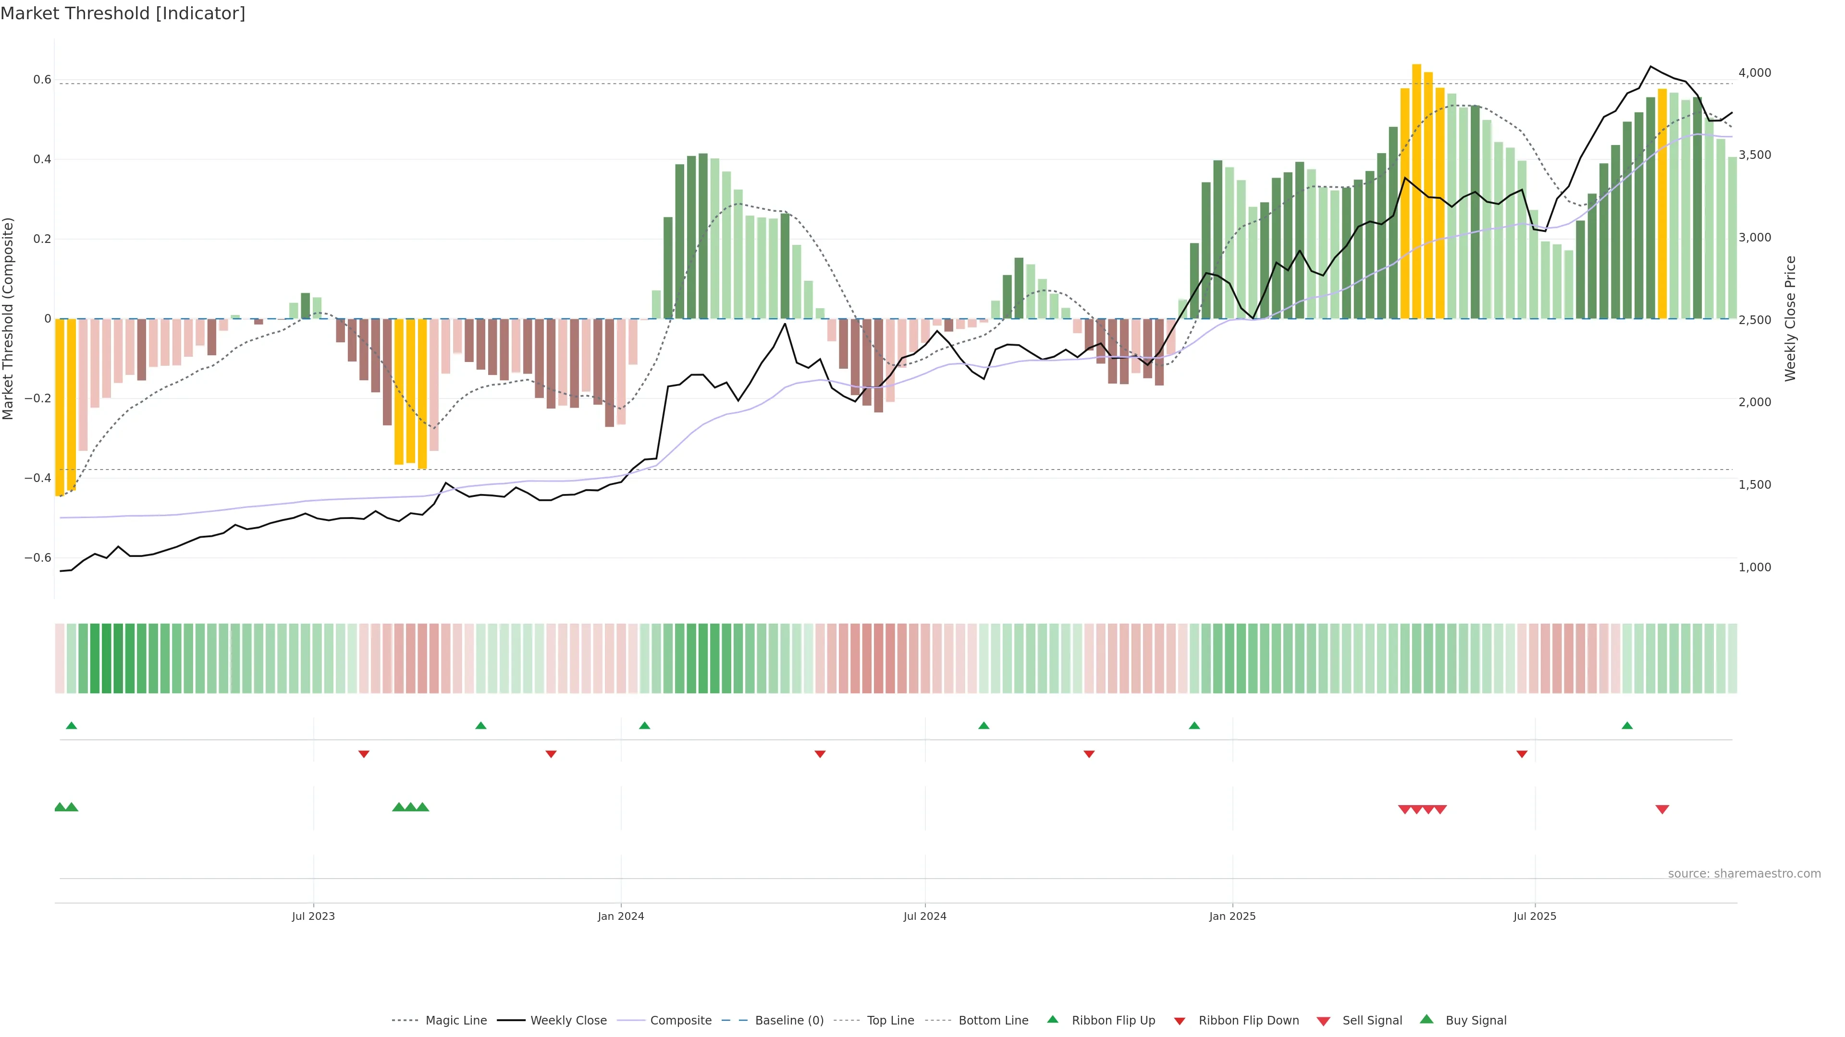Click the Jan 2025 x-axis label
This screenshot has height=1037, width=1845.
point(1232,916)
